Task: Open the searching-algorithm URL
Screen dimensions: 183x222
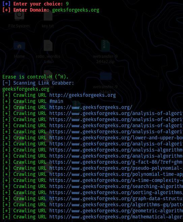Action: pyautogui.click(x=116, y=186)
